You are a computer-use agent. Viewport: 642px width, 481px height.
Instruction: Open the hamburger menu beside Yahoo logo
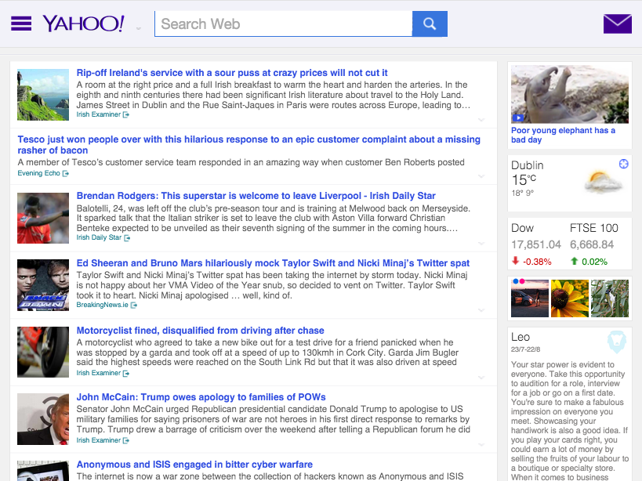point(21,24)
